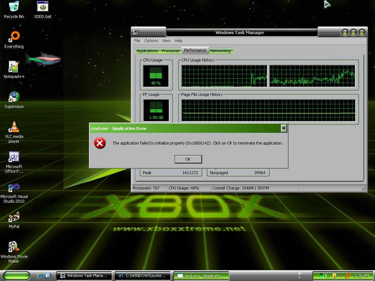The image size is (375, 281).
Task: Open the Recycle Bin desktop icon
Action: coord(14,10)
